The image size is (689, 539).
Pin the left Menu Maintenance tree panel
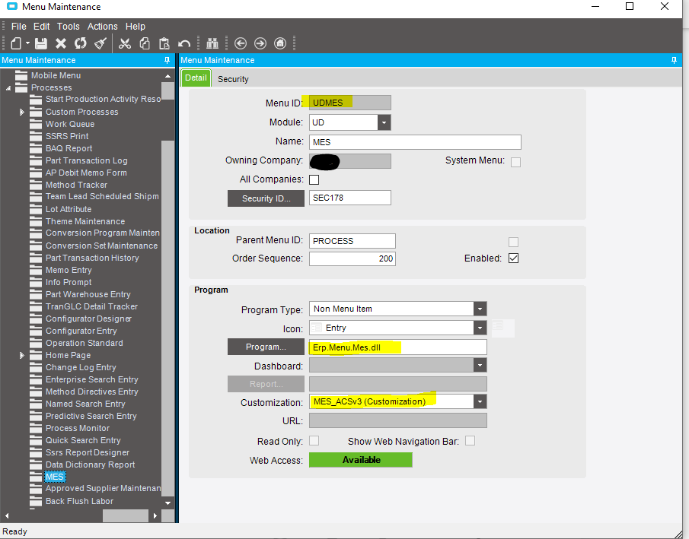coord(167,60)
